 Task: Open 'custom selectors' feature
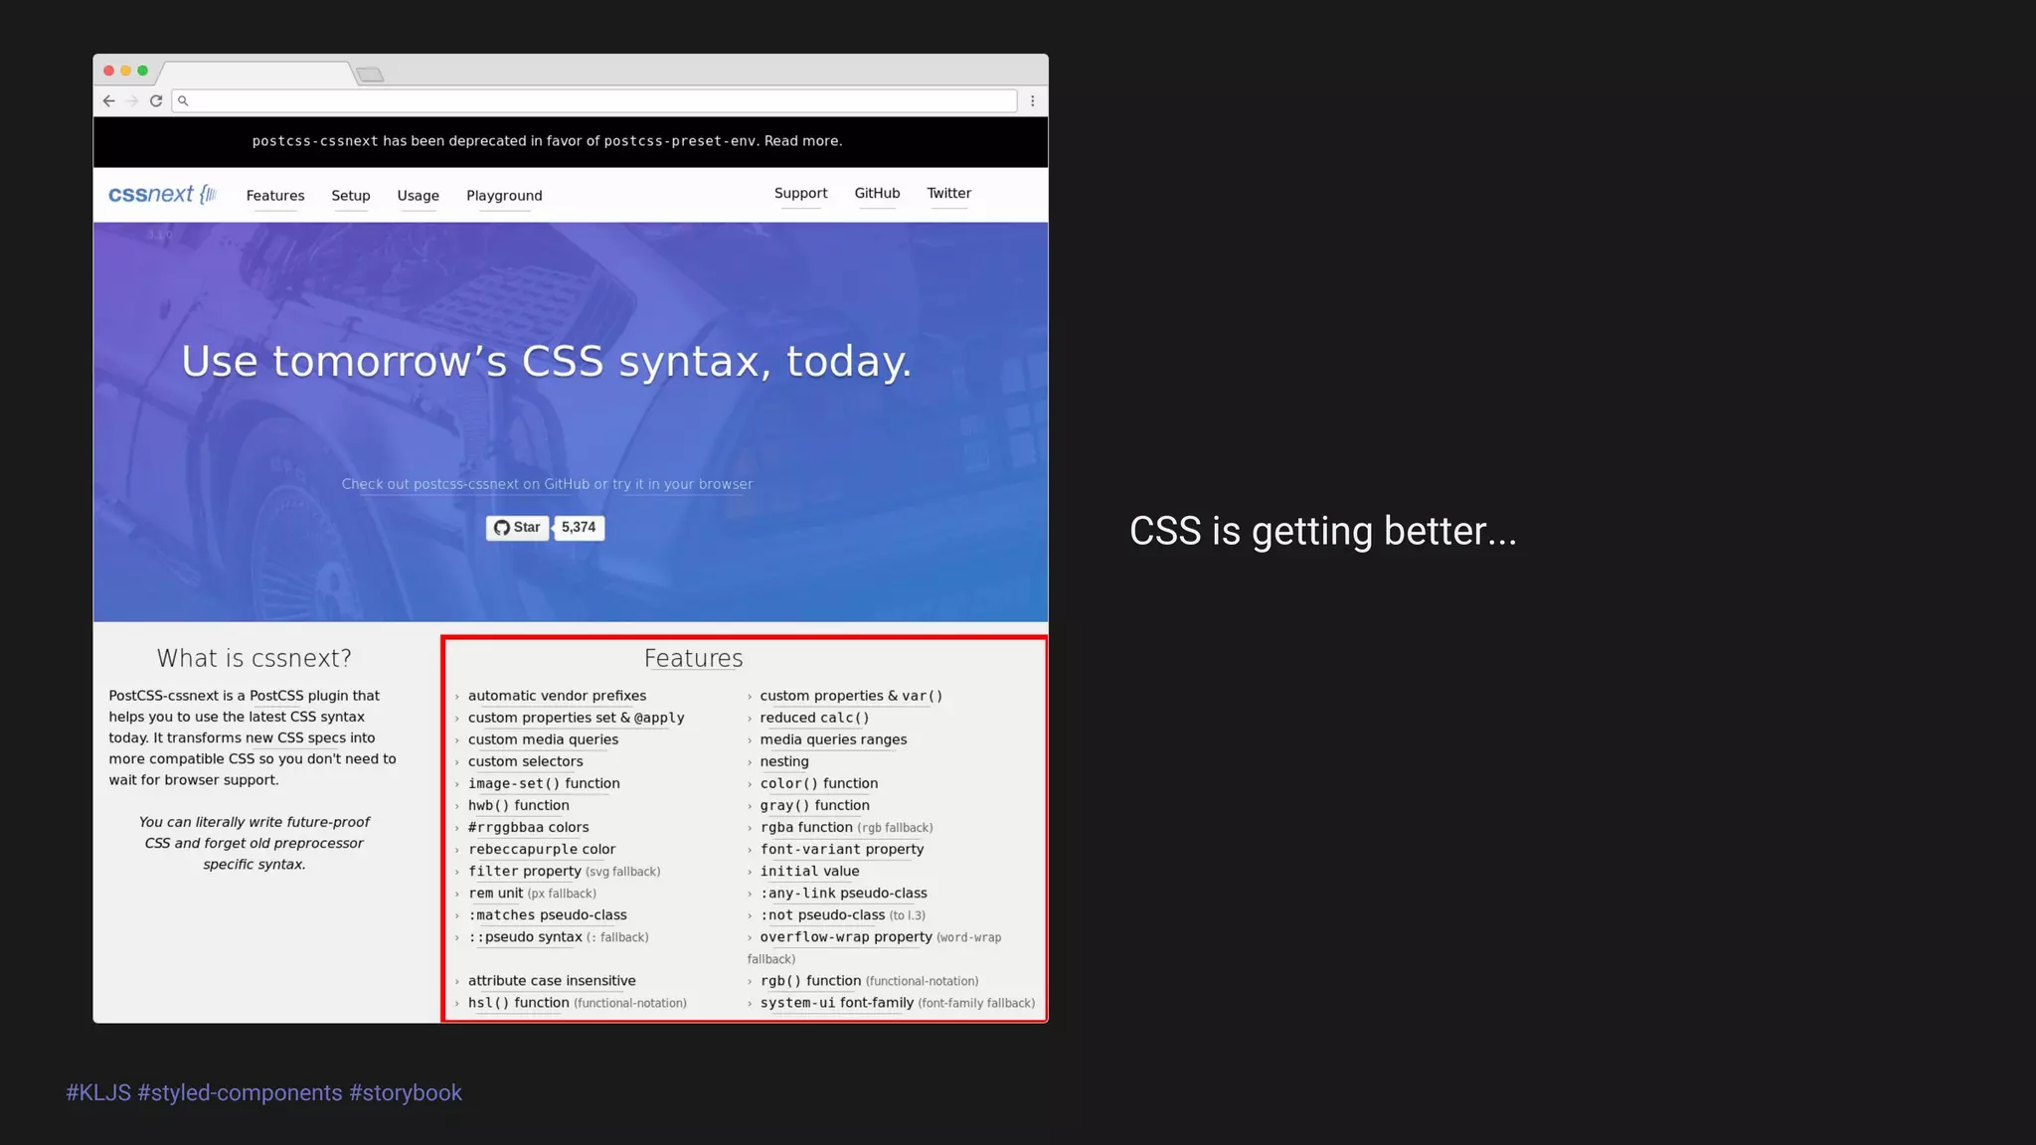click(x=525, y=761)
